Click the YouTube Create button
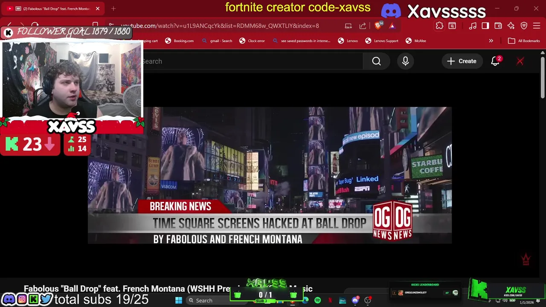This screenshot has height=307, width=546. pyautogui.click(x=462, y=61)
